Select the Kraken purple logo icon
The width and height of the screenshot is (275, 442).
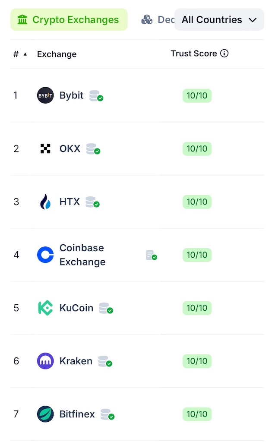point(45,361)
